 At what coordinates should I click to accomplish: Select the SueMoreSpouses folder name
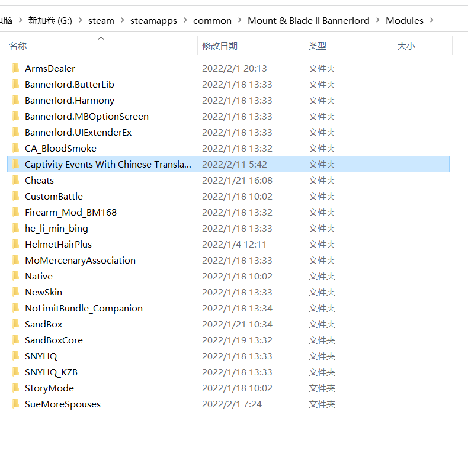click(63, 404)
